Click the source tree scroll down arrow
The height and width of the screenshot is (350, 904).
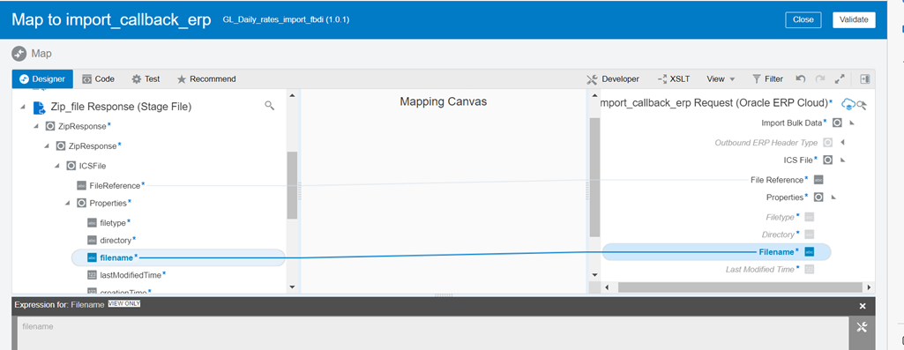[x=292, y=287]
